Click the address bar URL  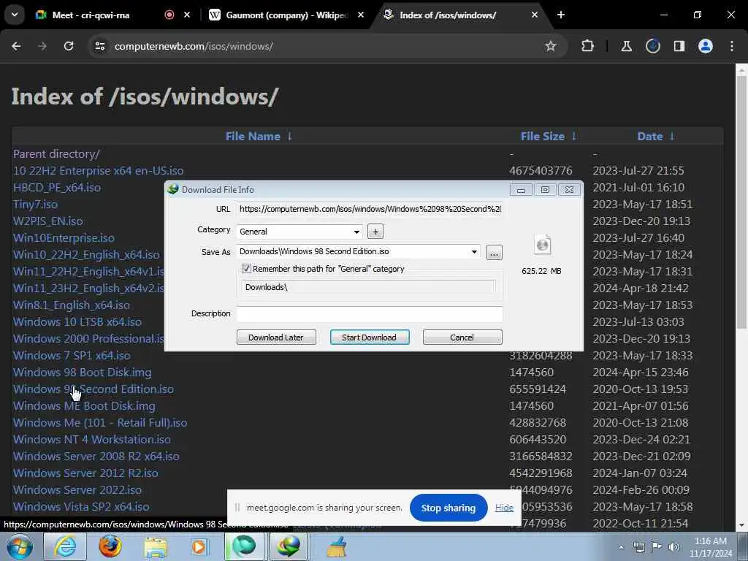coord(194,46)
